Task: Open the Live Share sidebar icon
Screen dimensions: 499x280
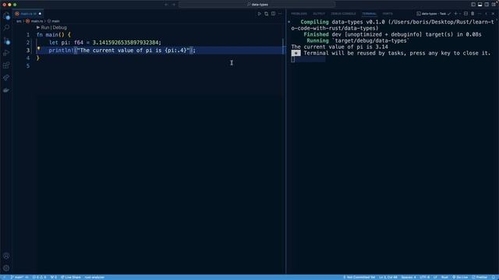Action: (6, 78)
